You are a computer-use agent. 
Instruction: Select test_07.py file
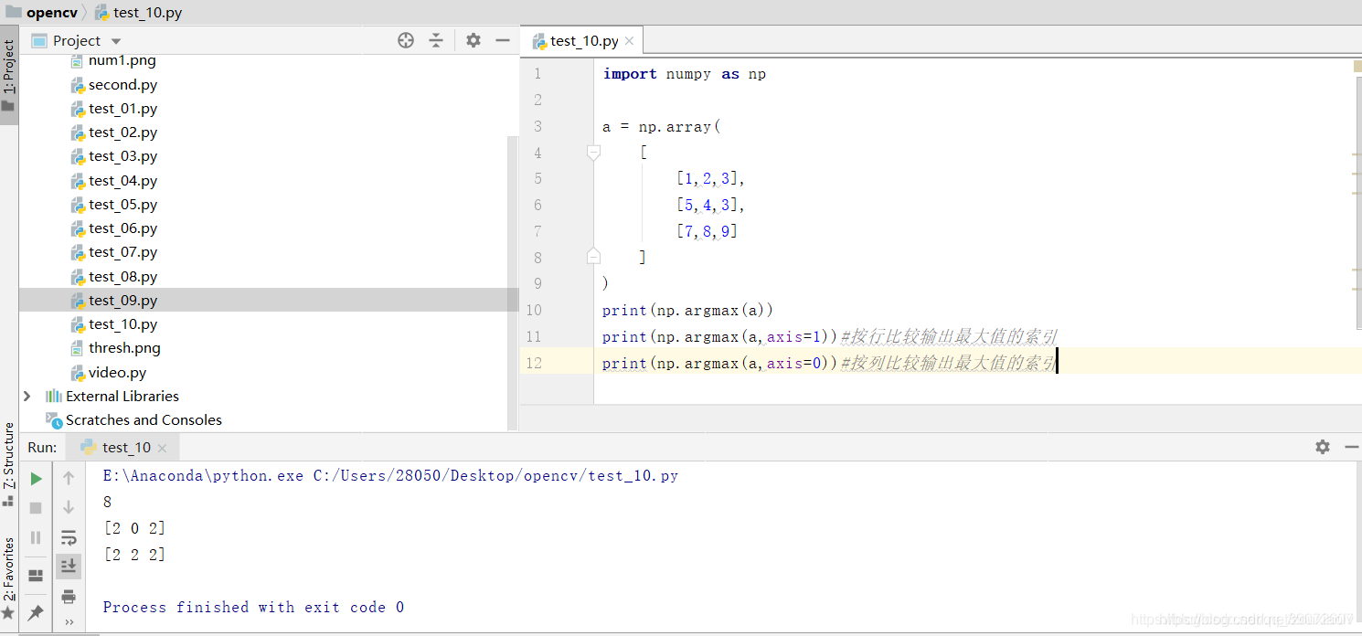[x=122, y=252]
